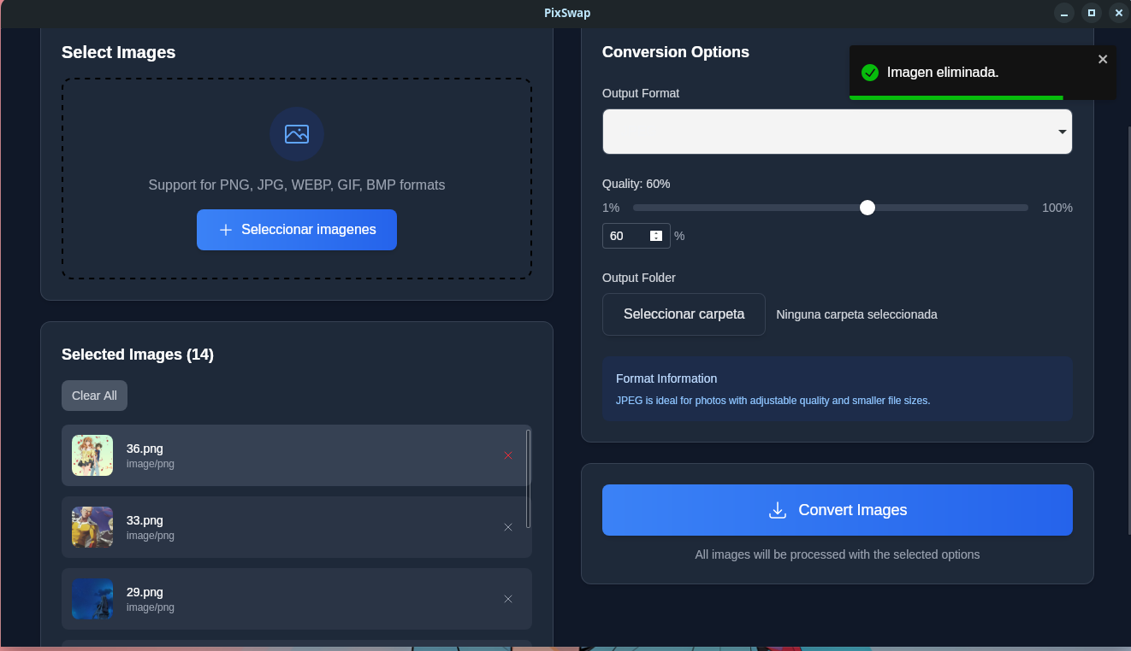Remove 29.png from the selected images
The width and height of the screenshot is (1131, 651).
508,599
